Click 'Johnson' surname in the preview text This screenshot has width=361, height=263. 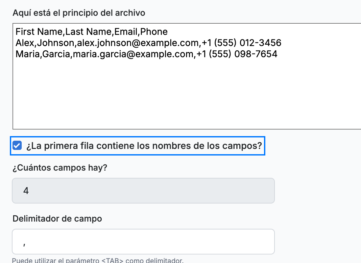[x=56, y=43]
